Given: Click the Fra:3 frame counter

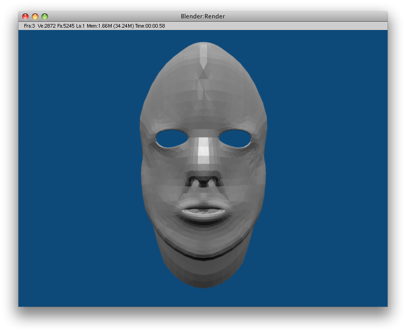Looking at the screenshot, I should [29, 26].
